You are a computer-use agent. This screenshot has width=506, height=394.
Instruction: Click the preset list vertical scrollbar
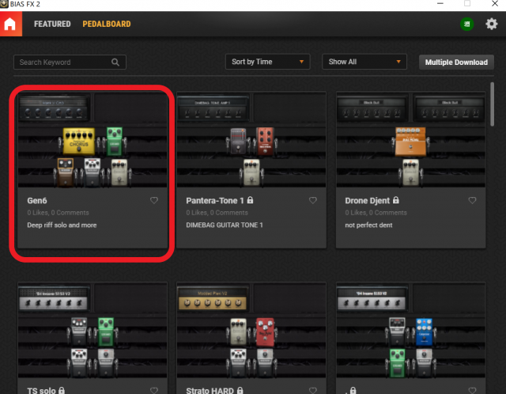492,104
